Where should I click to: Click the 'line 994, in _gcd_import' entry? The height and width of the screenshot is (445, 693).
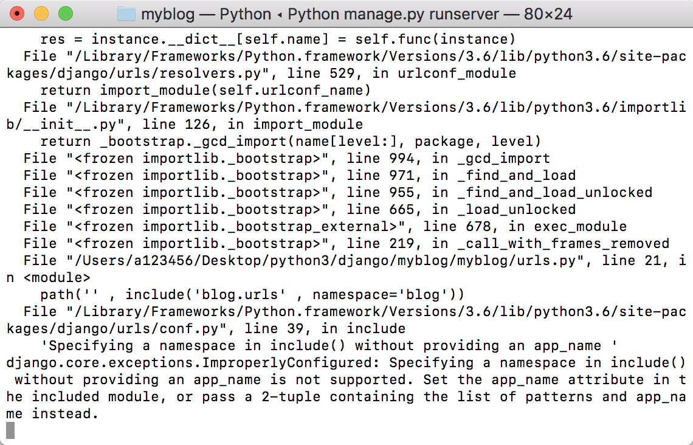click(447, 159)
